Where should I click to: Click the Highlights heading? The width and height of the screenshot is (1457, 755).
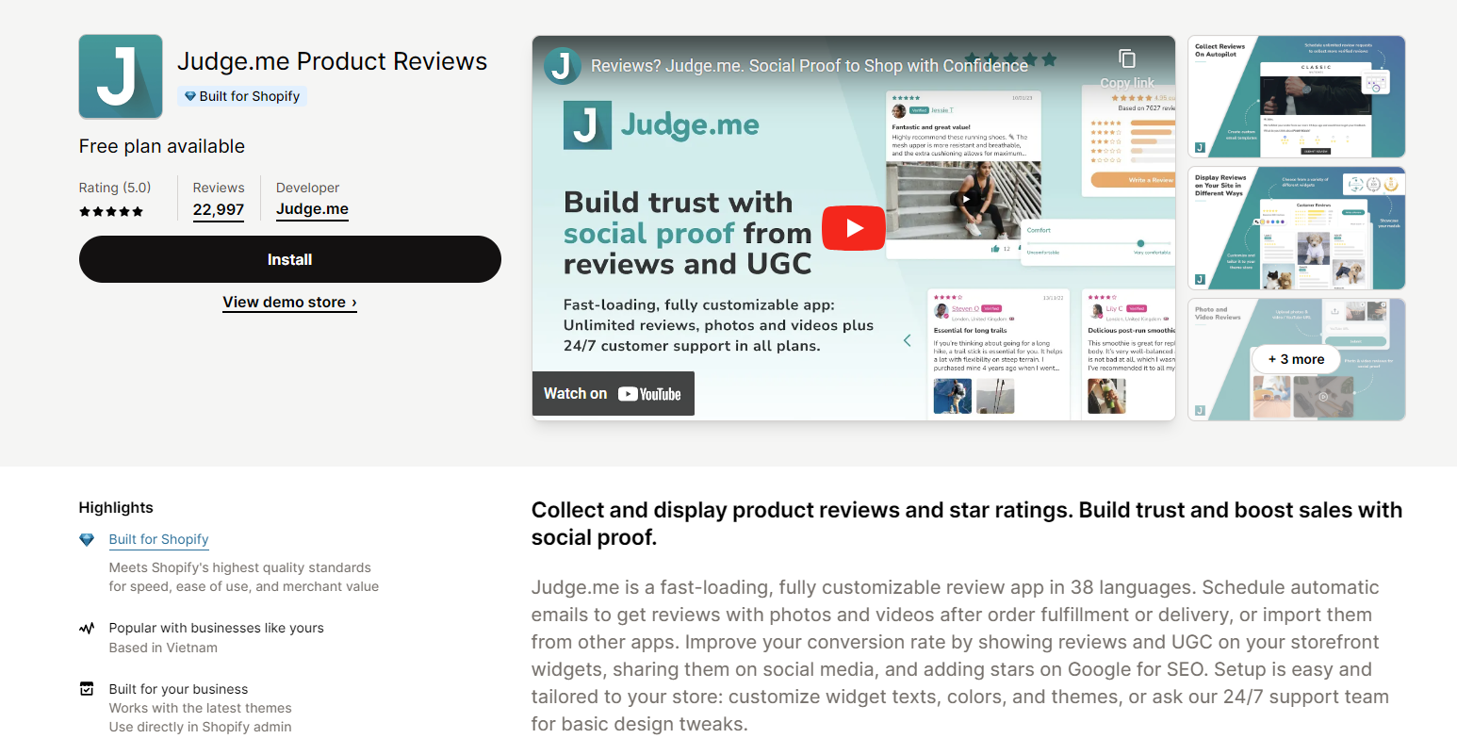click(116, 507)
